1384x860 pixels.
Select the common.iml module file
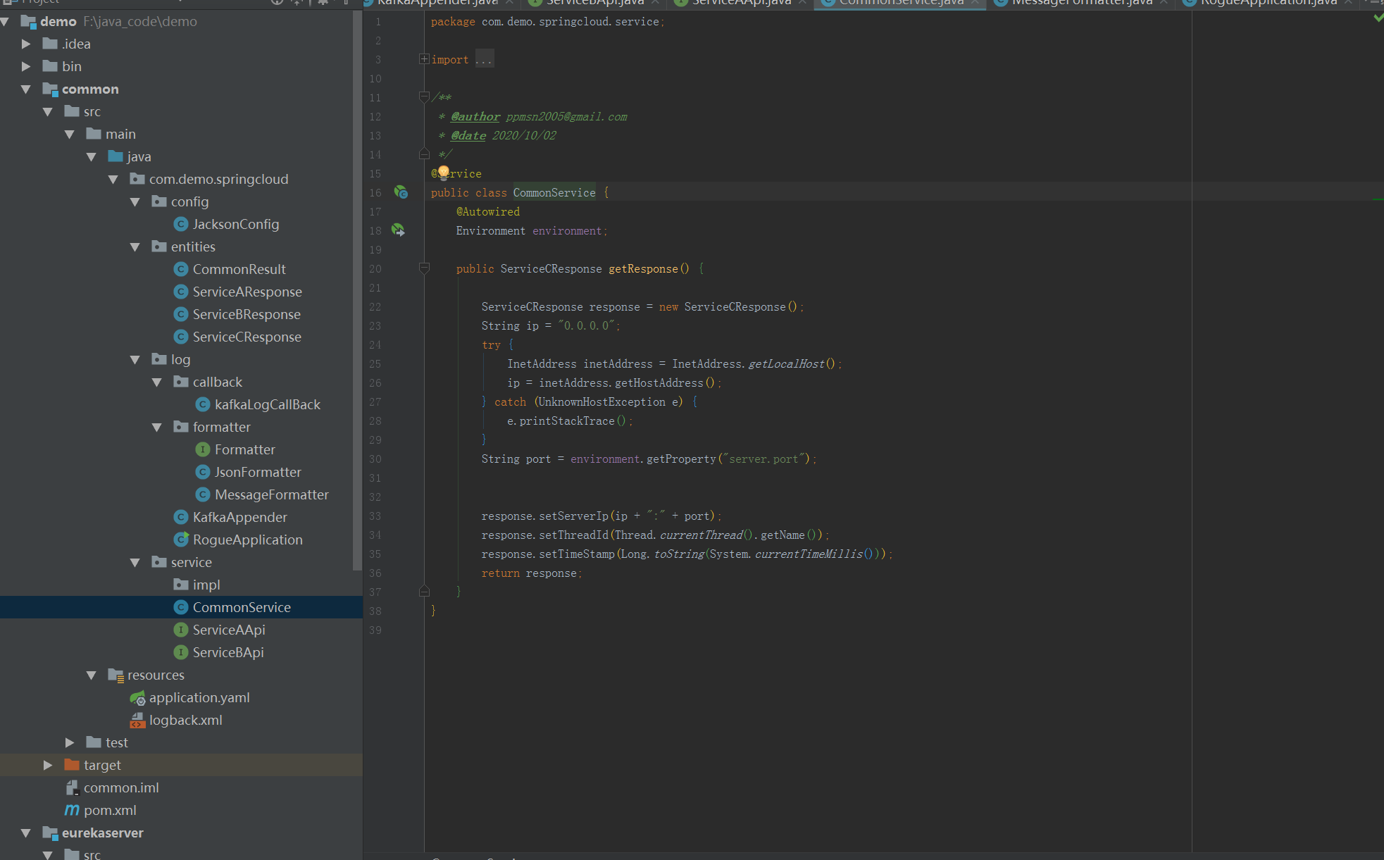coord(120,787)
